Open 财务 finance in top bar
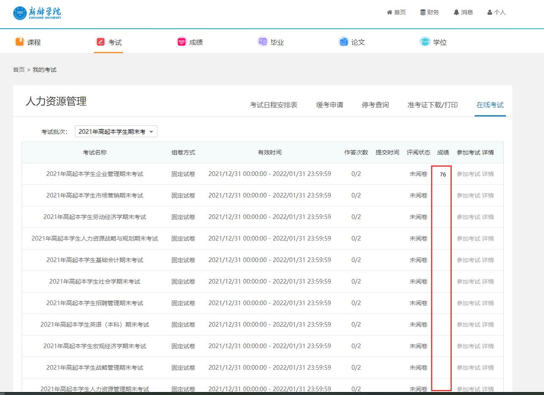The image size is (544, 395). 429,13
